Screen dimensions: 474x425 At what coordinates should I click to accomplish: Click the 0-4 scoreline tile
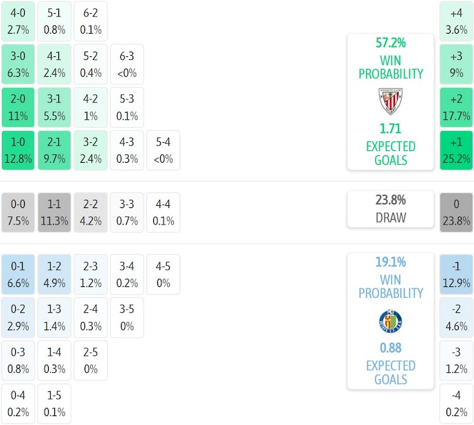19,404
